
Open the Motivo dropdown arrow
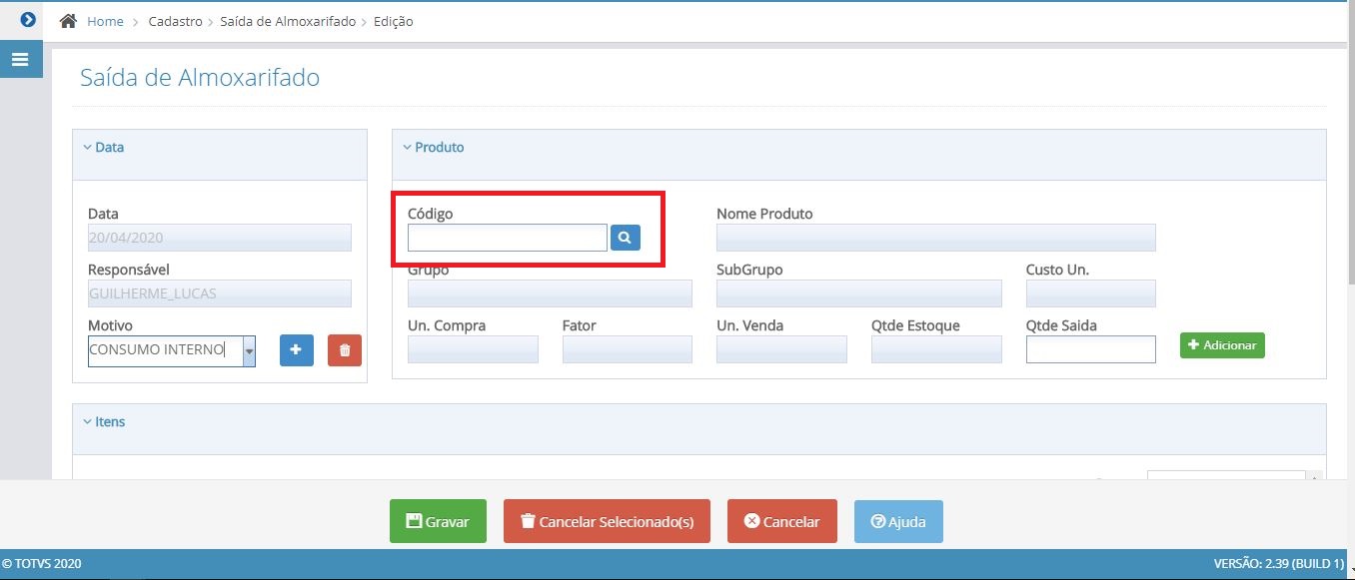click(x=249, y=350)
